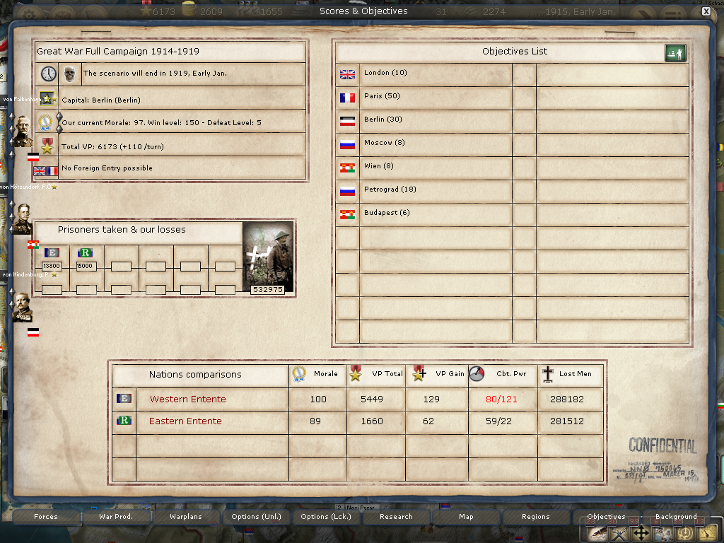Click the Background button

pyautogui.click(x=675, y=517)
